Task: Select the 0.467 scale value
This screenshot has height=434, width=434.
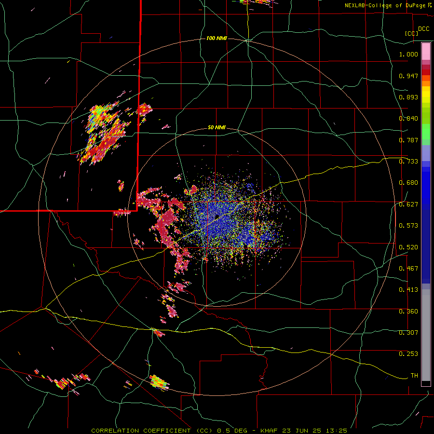Action: (408, 269)
